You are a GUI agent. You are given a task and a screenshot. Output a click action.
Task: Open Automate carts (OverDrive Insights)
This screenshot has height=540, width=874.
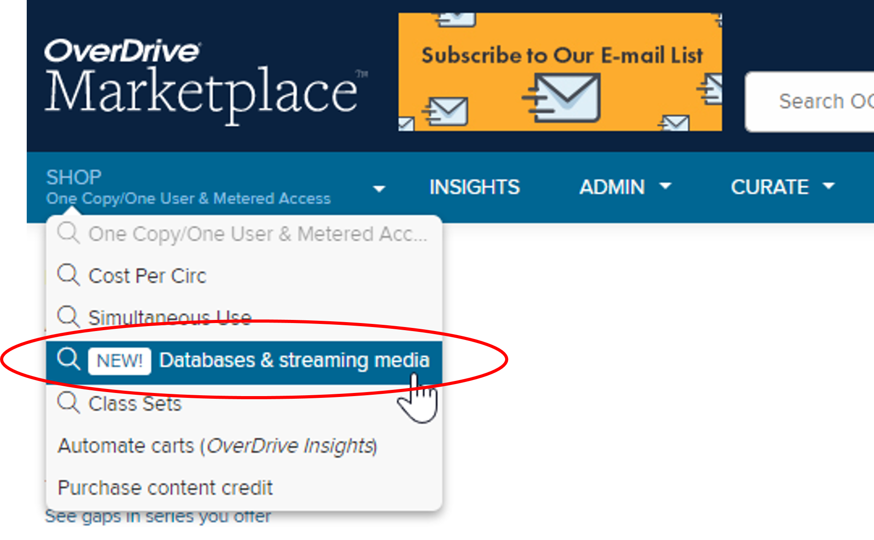coord(218,446)
